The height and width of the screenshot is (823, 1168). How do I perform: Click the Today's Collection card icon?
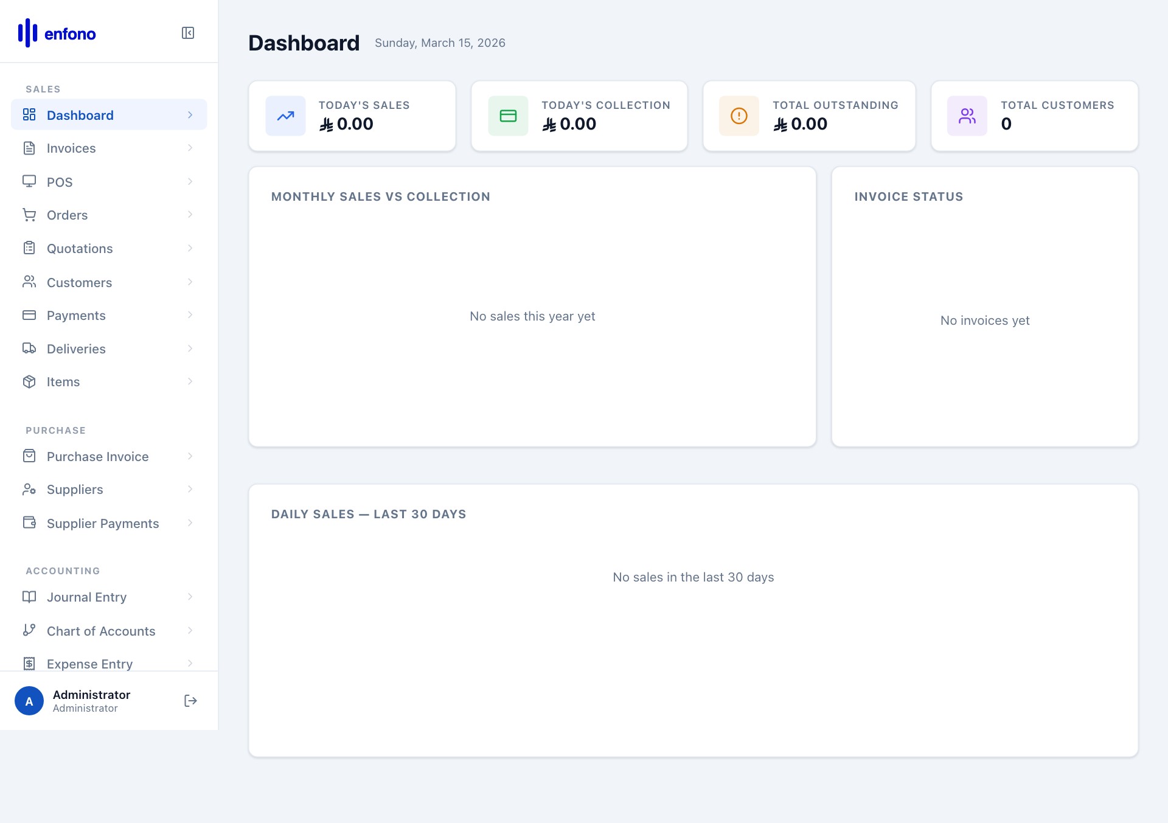pyautogui.click(x=507, y=116)
